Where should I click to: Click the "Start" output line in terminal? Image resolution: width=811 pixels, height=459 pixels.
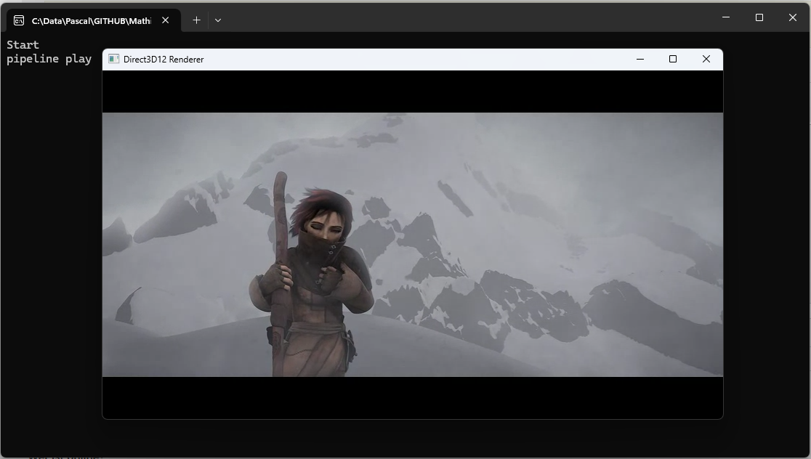[x=23, y=45]
